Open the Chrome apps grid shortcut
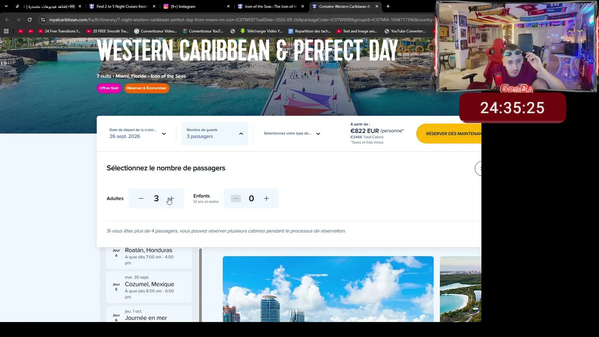Screen dimensions: 599x337 (x=6, y=31)
